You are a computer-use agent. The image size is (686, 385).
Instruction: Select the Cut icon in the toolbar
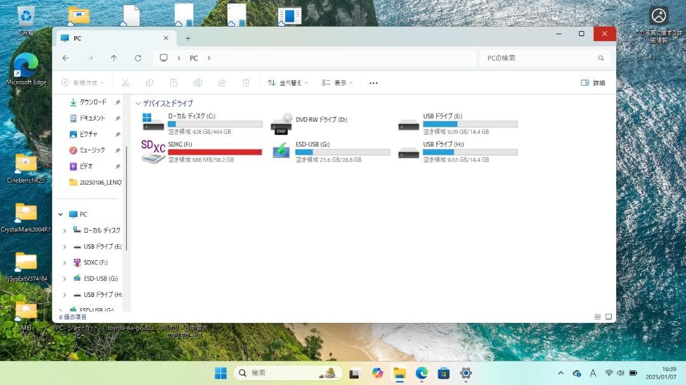point(125,82)
